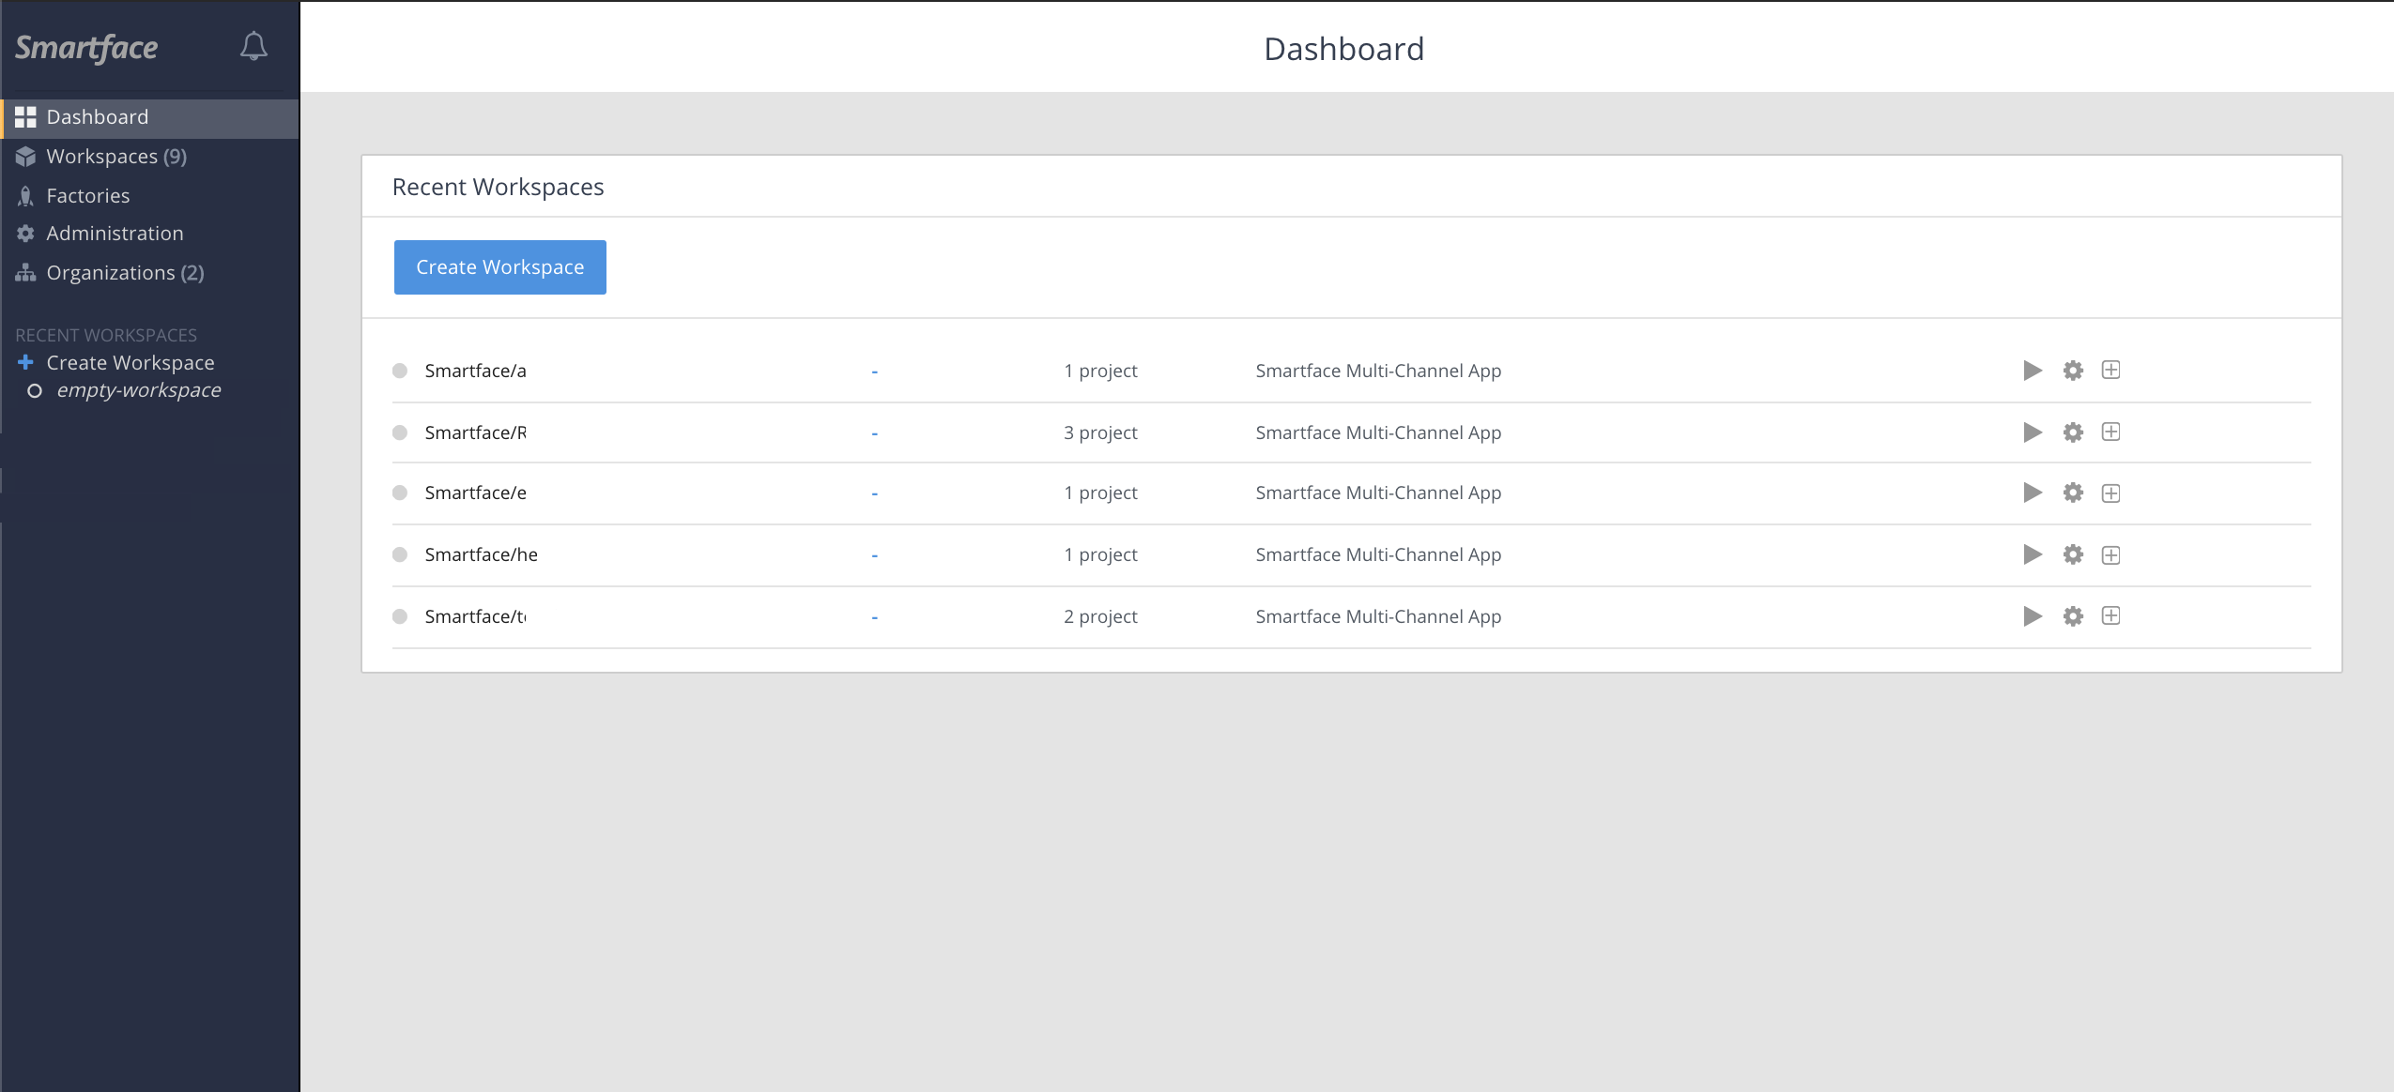
Task: Open the notifications bell icon
Action: 253,46
